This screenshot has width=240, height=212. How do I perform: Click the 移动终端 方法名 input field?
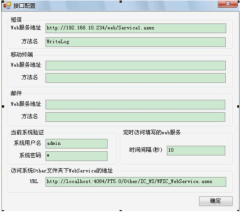tap(136, 78)
